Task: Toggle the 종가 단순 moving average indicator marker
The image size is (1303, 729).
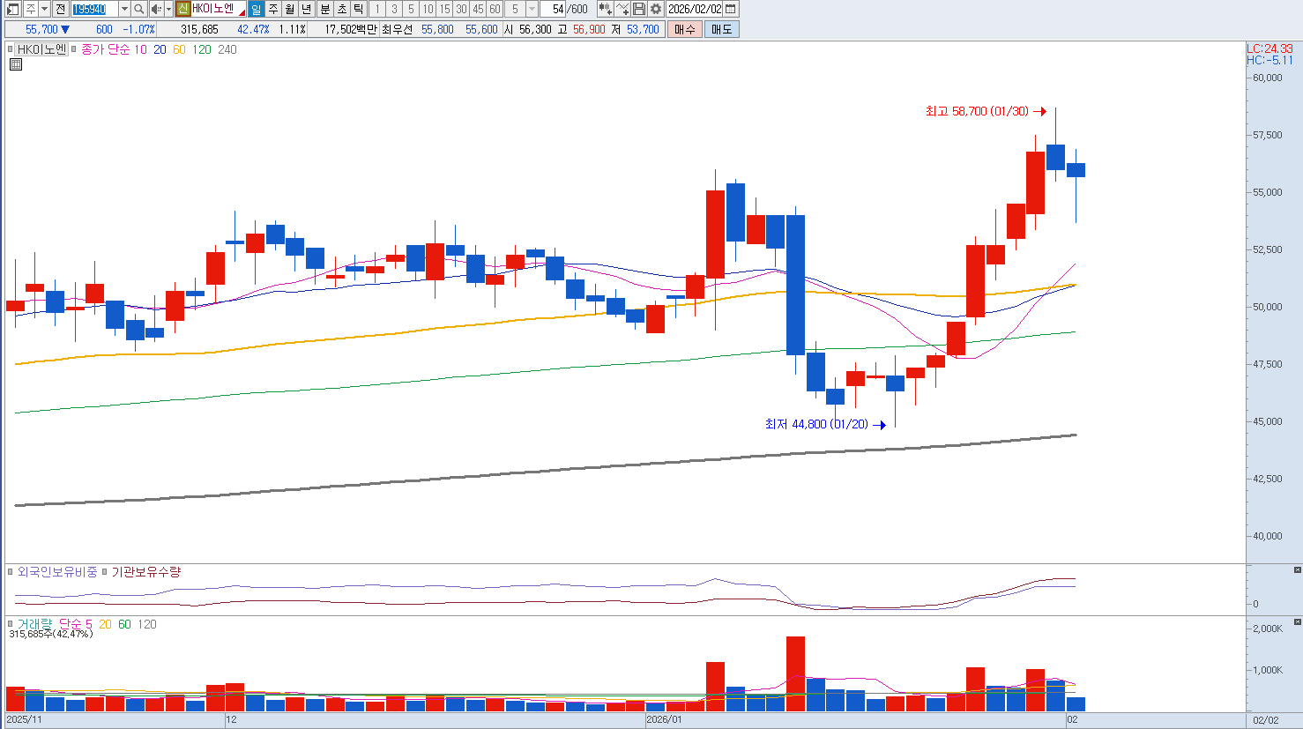Action: pyautogui.click(x=74, y=50)
